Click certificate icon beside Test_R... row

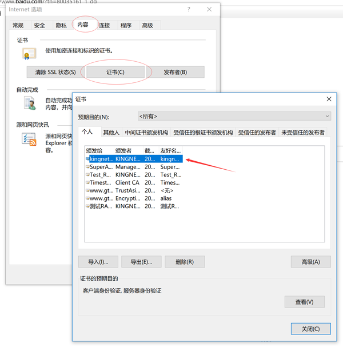[x=87, y=174]
